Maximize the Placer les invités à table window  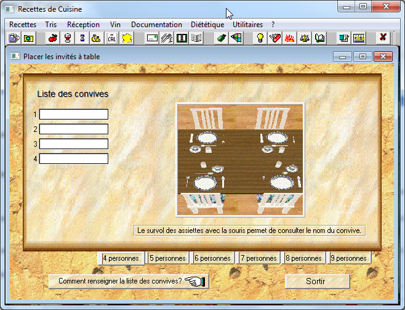363,56
